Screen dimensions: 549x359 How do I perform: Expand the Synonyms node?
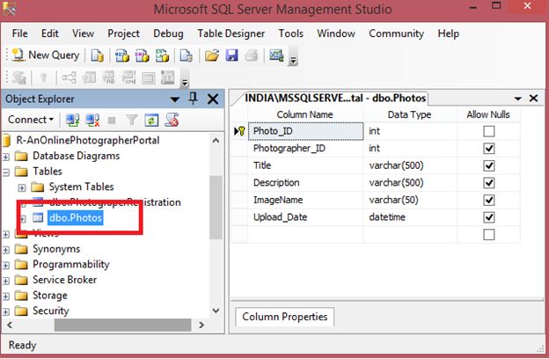point(6,250)
